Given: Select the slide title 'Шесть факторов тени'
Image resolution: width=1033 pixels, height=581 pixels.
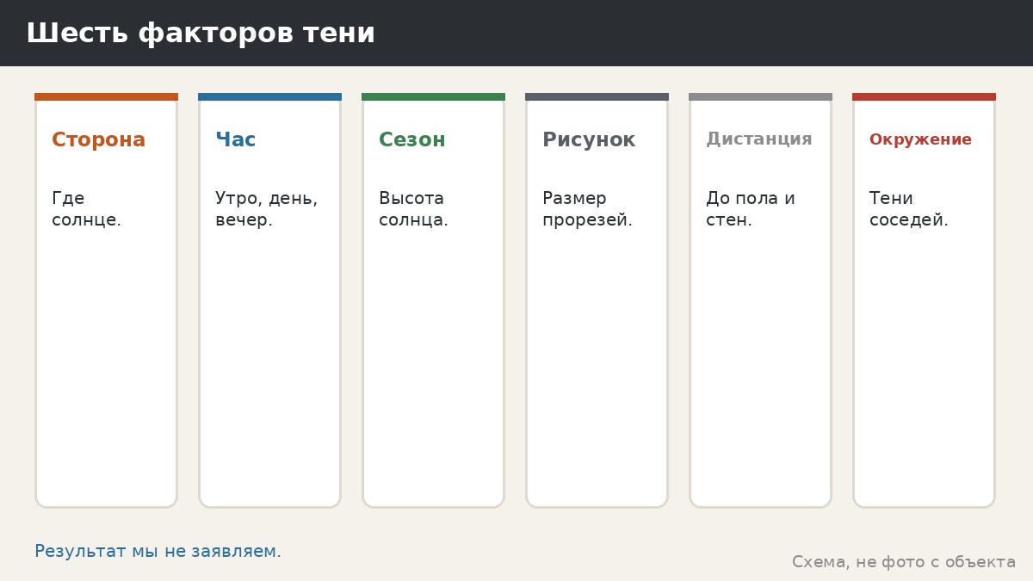Looking at the screenshot, I should click(201, 33).
